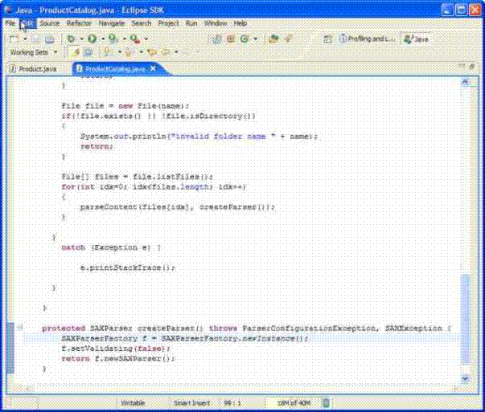Select the Java perspective button
Image resolution: width=485 pixels, height=412 pixels.
coord(418,39)
